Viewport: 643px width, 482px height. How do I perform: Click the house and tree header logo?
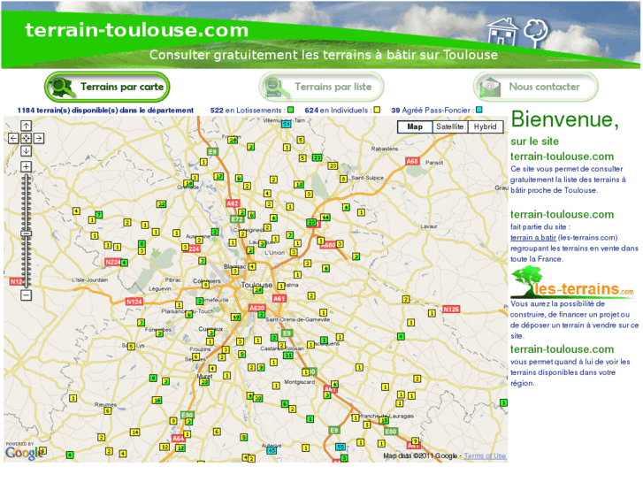click(517, 31)
